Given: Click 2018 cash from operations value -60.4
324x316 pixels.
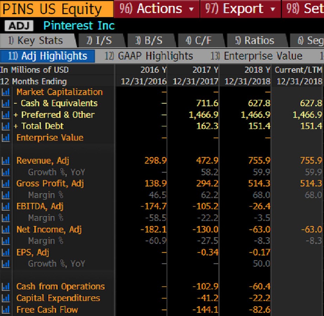Looking at the screenshot, I should [259, 287].
